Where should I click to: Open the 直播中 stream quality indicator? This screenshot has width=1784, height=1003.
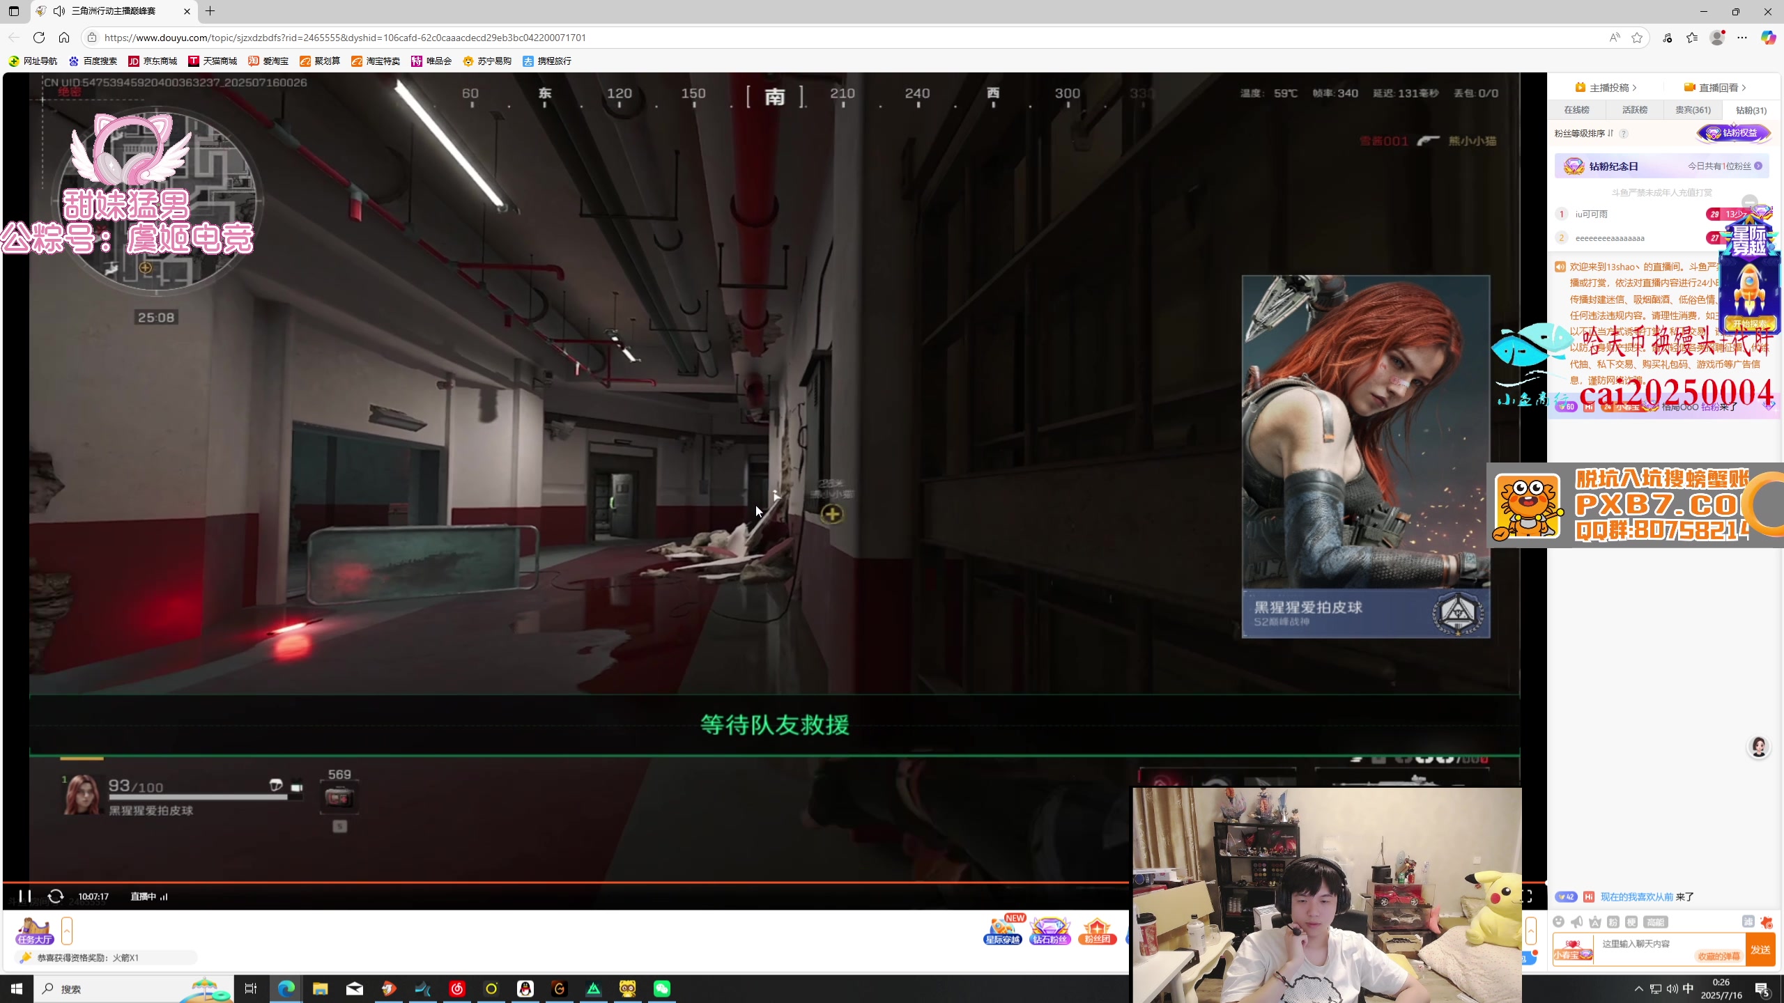(x=149, y=896)
